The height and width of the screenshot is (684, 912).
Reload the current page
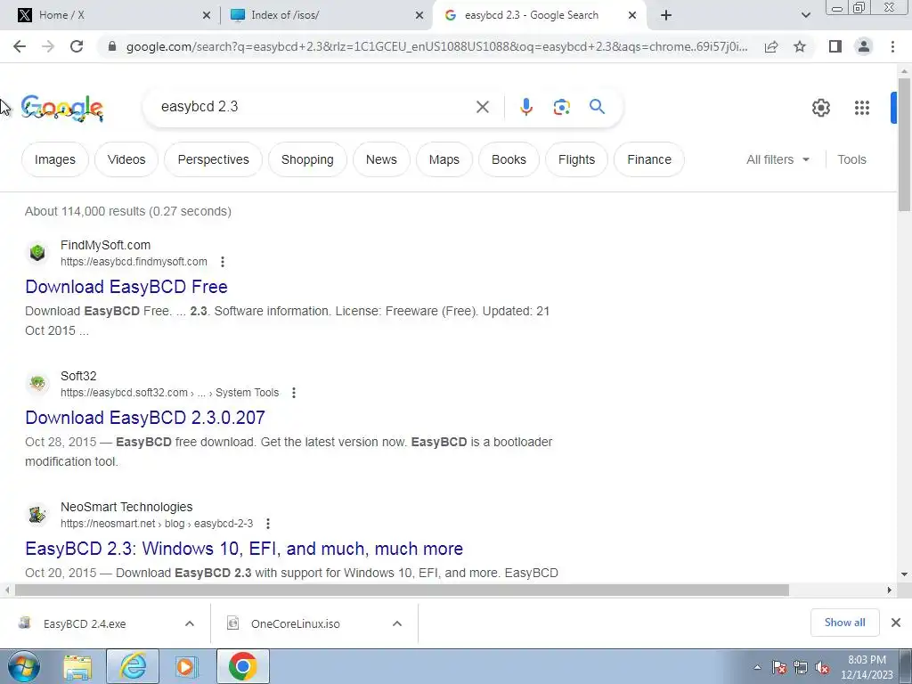pos(77,46)
